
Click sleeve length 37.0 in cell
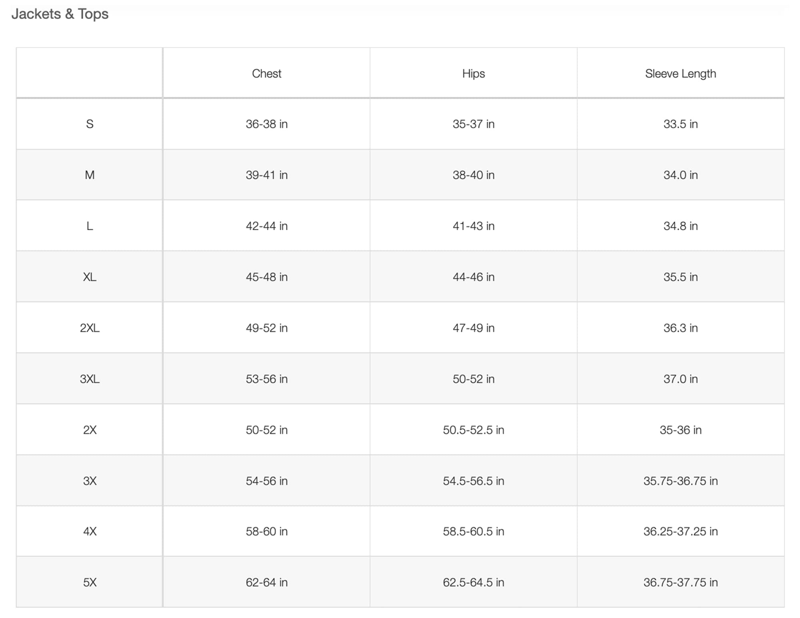680,379
